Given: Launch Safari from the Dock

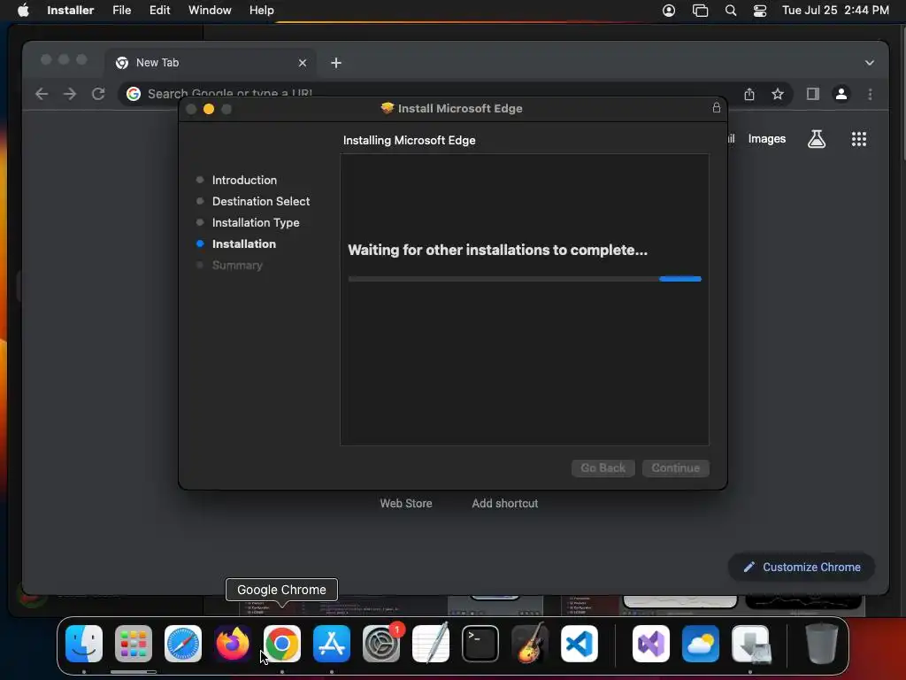Looking at the screenshot, I should [x=183, y=644].
